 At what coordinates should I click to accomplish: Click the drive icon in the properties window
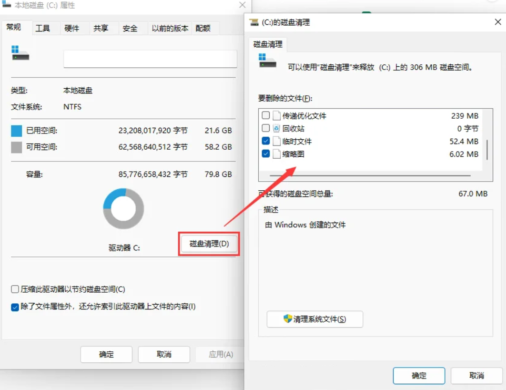[x=20, y=53]
